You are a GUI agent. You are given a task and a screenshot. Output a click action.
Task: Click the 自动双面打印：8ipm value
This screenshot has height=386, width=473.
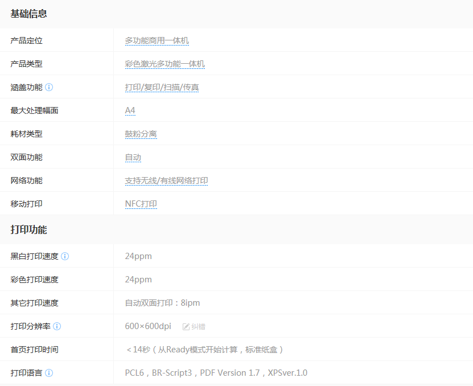tap(162, 303)
